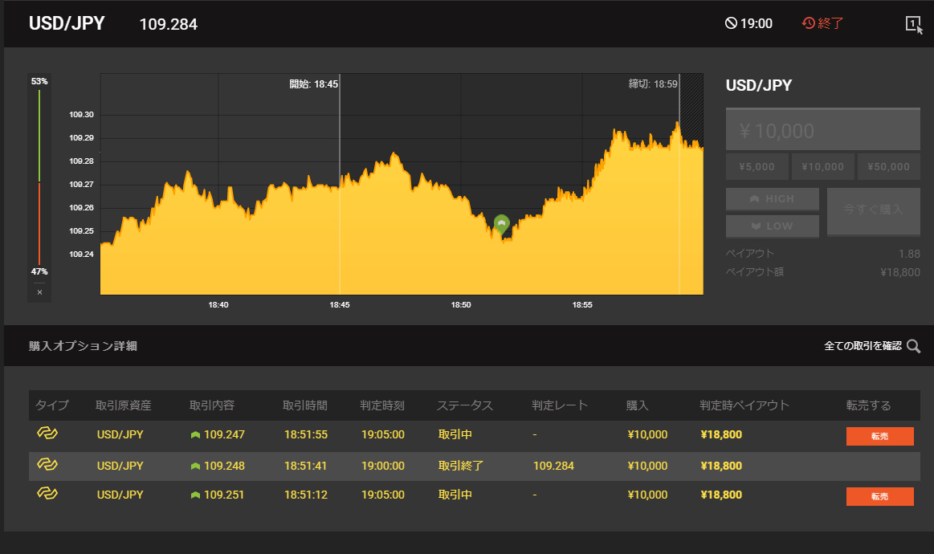The width and height of the screenshot is (934, 554).
Task: Click the one-click trading icon in header
Action: [x=913, y=24]
